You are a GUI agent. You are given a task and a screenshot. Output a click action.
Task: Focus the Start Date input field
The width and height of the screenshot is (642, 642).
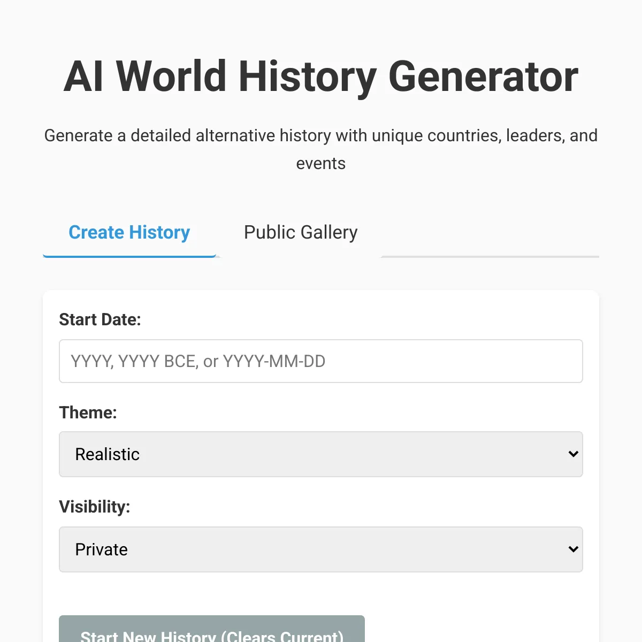[x=321, y=361]
